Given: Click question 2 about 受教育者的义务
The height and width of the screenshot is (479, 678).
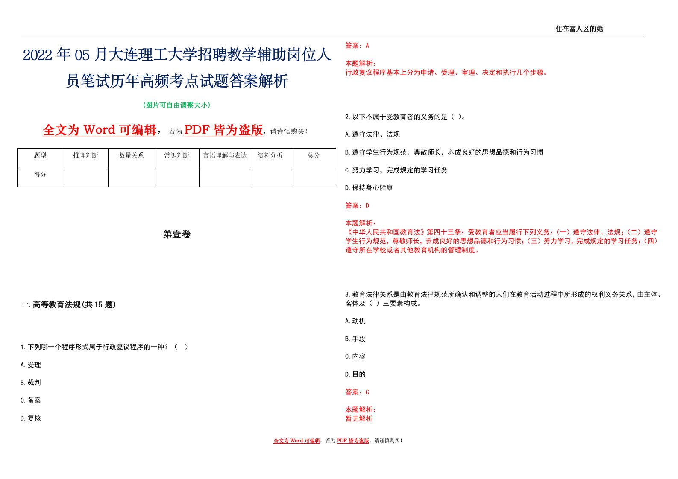Looking at the screenshot, I should coord(405,117).
